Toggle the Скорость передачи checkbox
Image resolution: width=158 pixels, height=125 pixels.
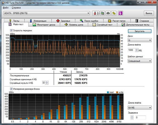11,30
